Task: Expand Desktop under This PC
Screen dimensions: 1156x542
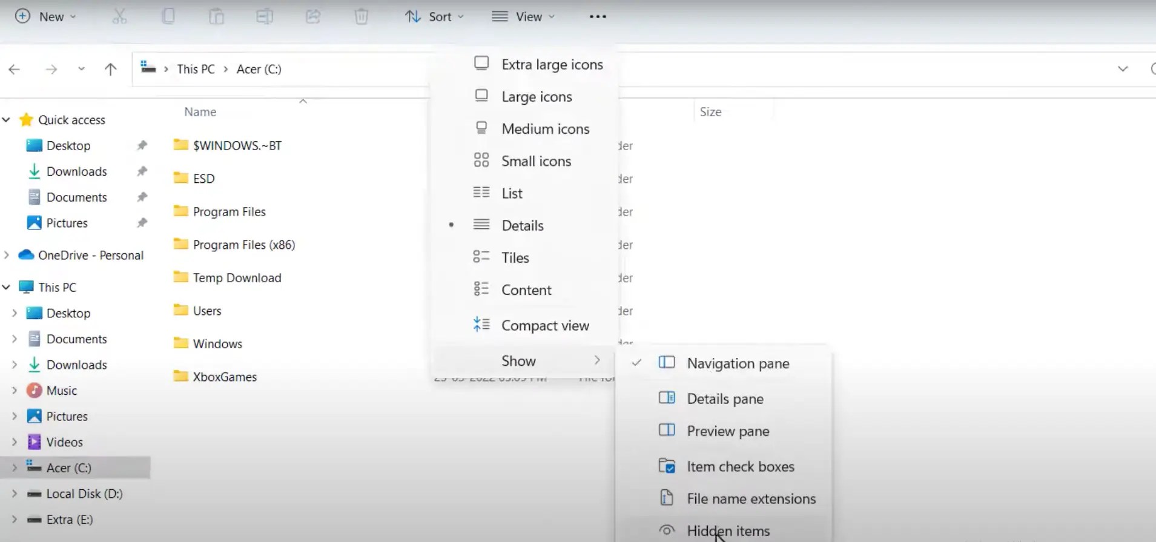Action: click(x=15, y=313)
